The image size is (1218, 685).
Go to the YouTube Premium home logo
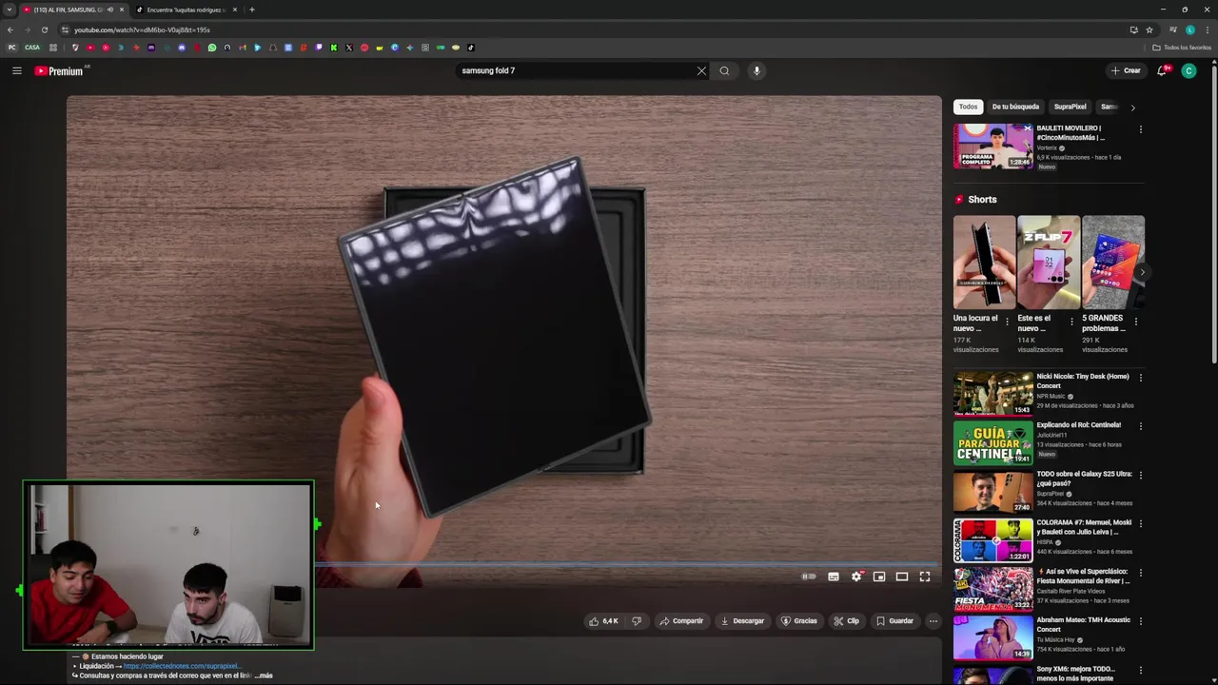59,71
